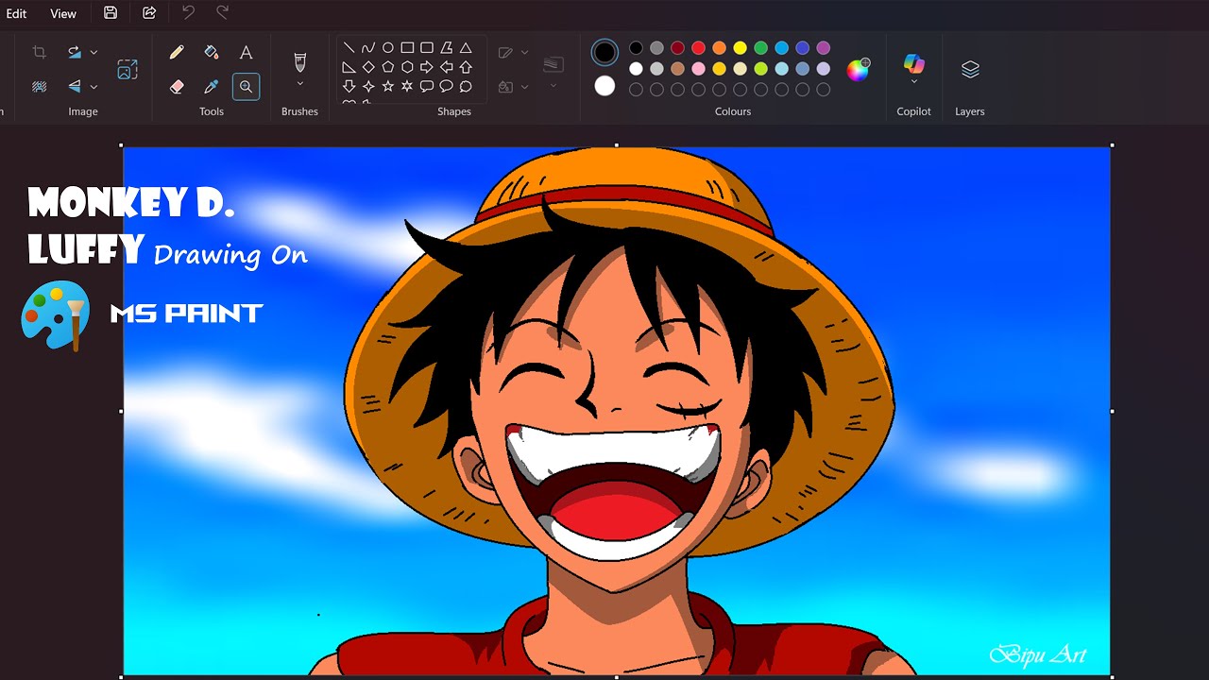Select the Eraser tool
1209x680 pixels.
pyautogui.click(x=177, y=87)
